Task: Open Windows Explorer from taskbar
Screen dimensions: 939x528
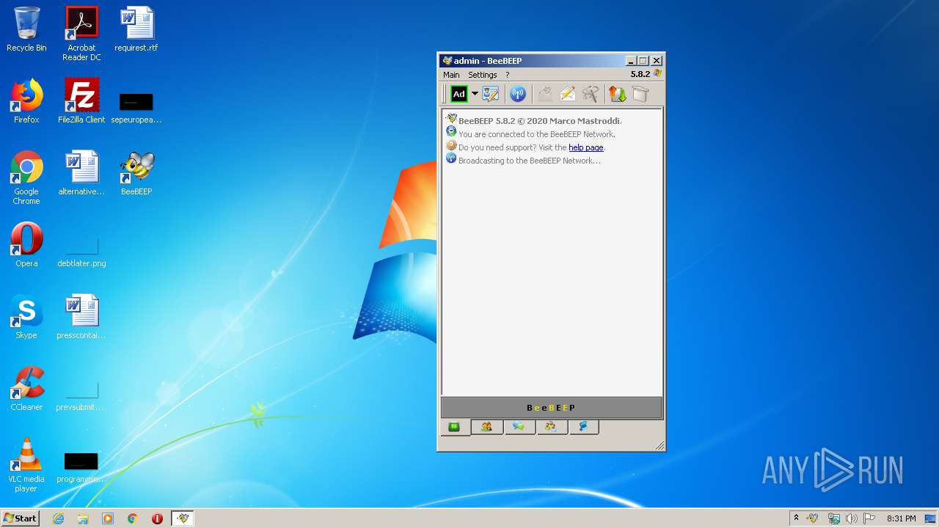Action: [83, 518]
